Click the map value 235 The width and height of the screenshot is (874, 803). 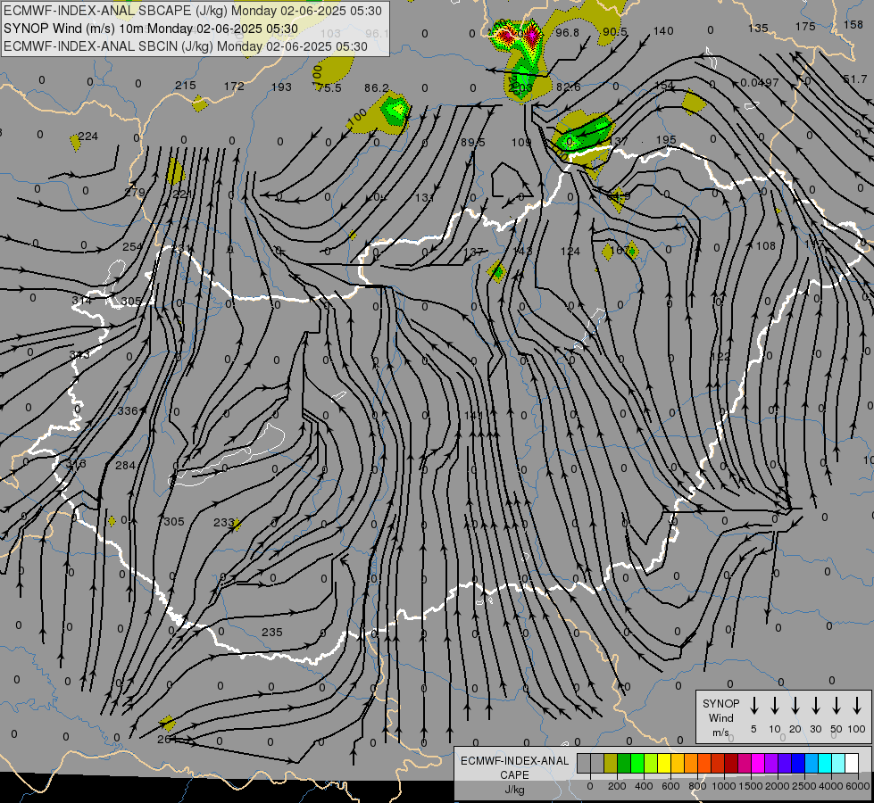click(x=272, y=632)
